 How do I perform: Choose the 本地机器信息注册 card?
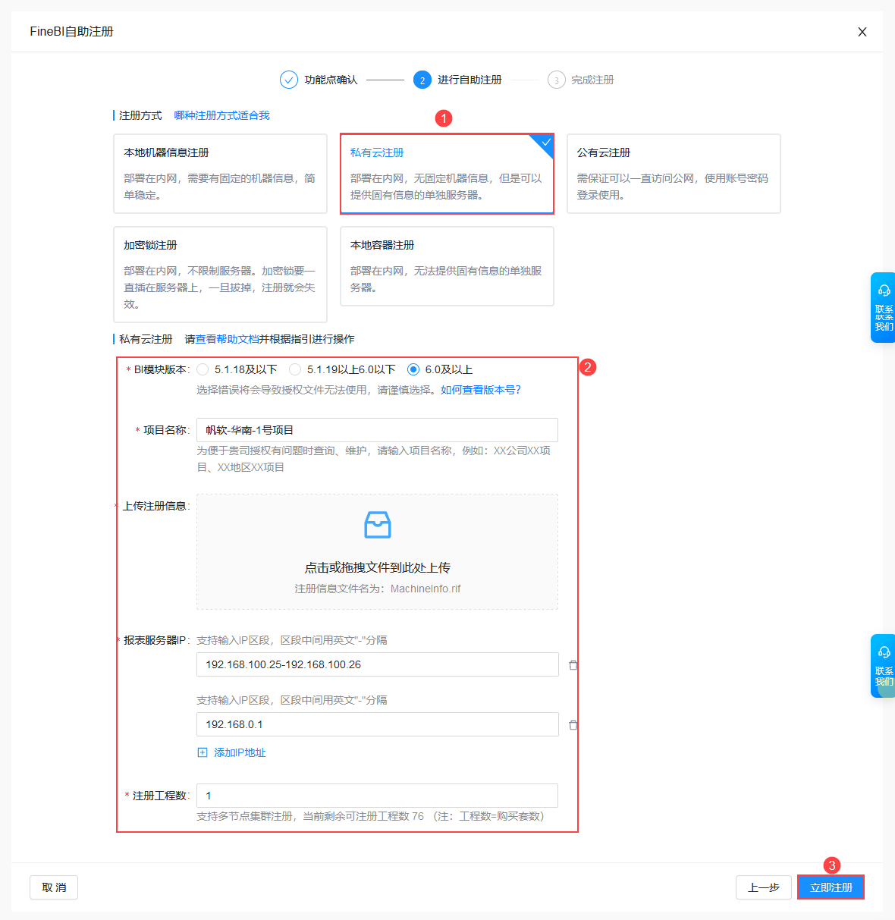[x=220, y=174]
